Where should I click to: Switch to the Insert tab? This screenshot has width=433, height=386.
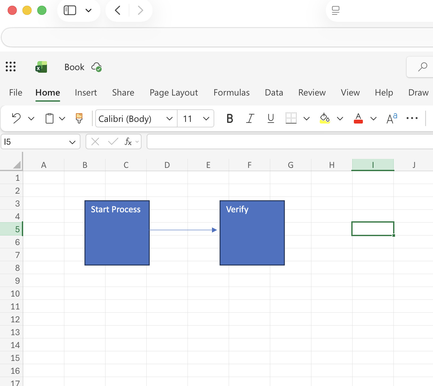coord(86,93)
